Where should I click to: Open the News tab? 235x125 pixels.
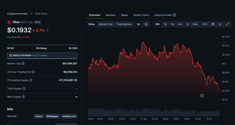pos(125,15)
